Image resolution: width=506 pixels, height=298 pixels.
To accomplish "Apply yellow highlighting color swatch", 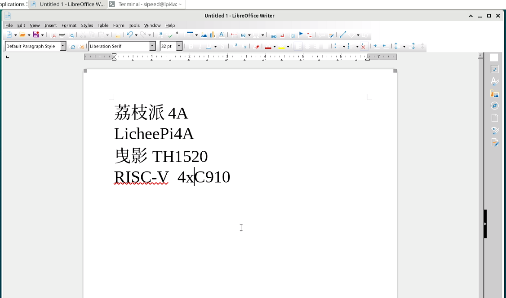I will [x=282, y=47].
